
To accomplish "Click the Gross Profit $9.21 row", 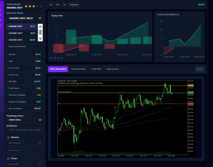I will point(25,68).
